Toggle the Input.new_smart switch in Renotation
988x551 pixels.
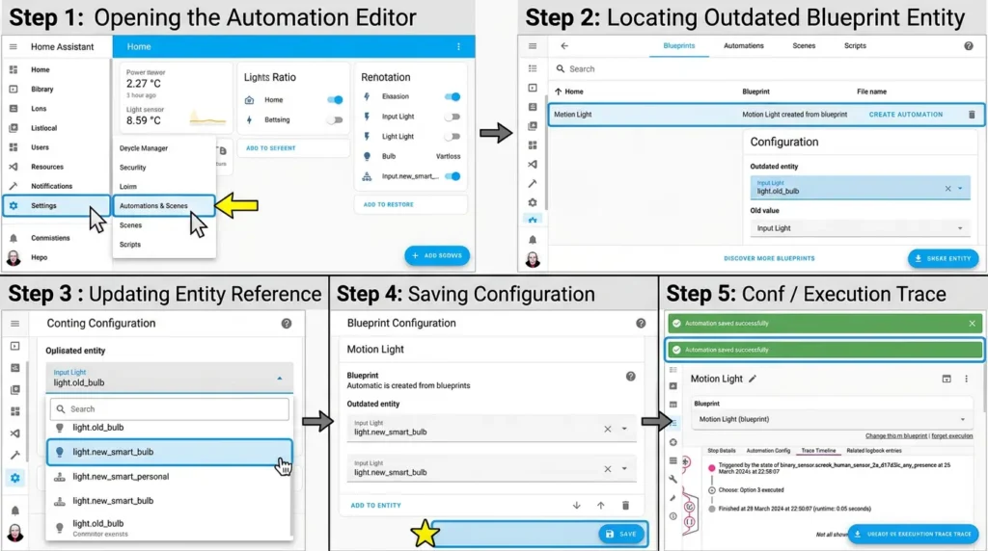tap(453, 176)
